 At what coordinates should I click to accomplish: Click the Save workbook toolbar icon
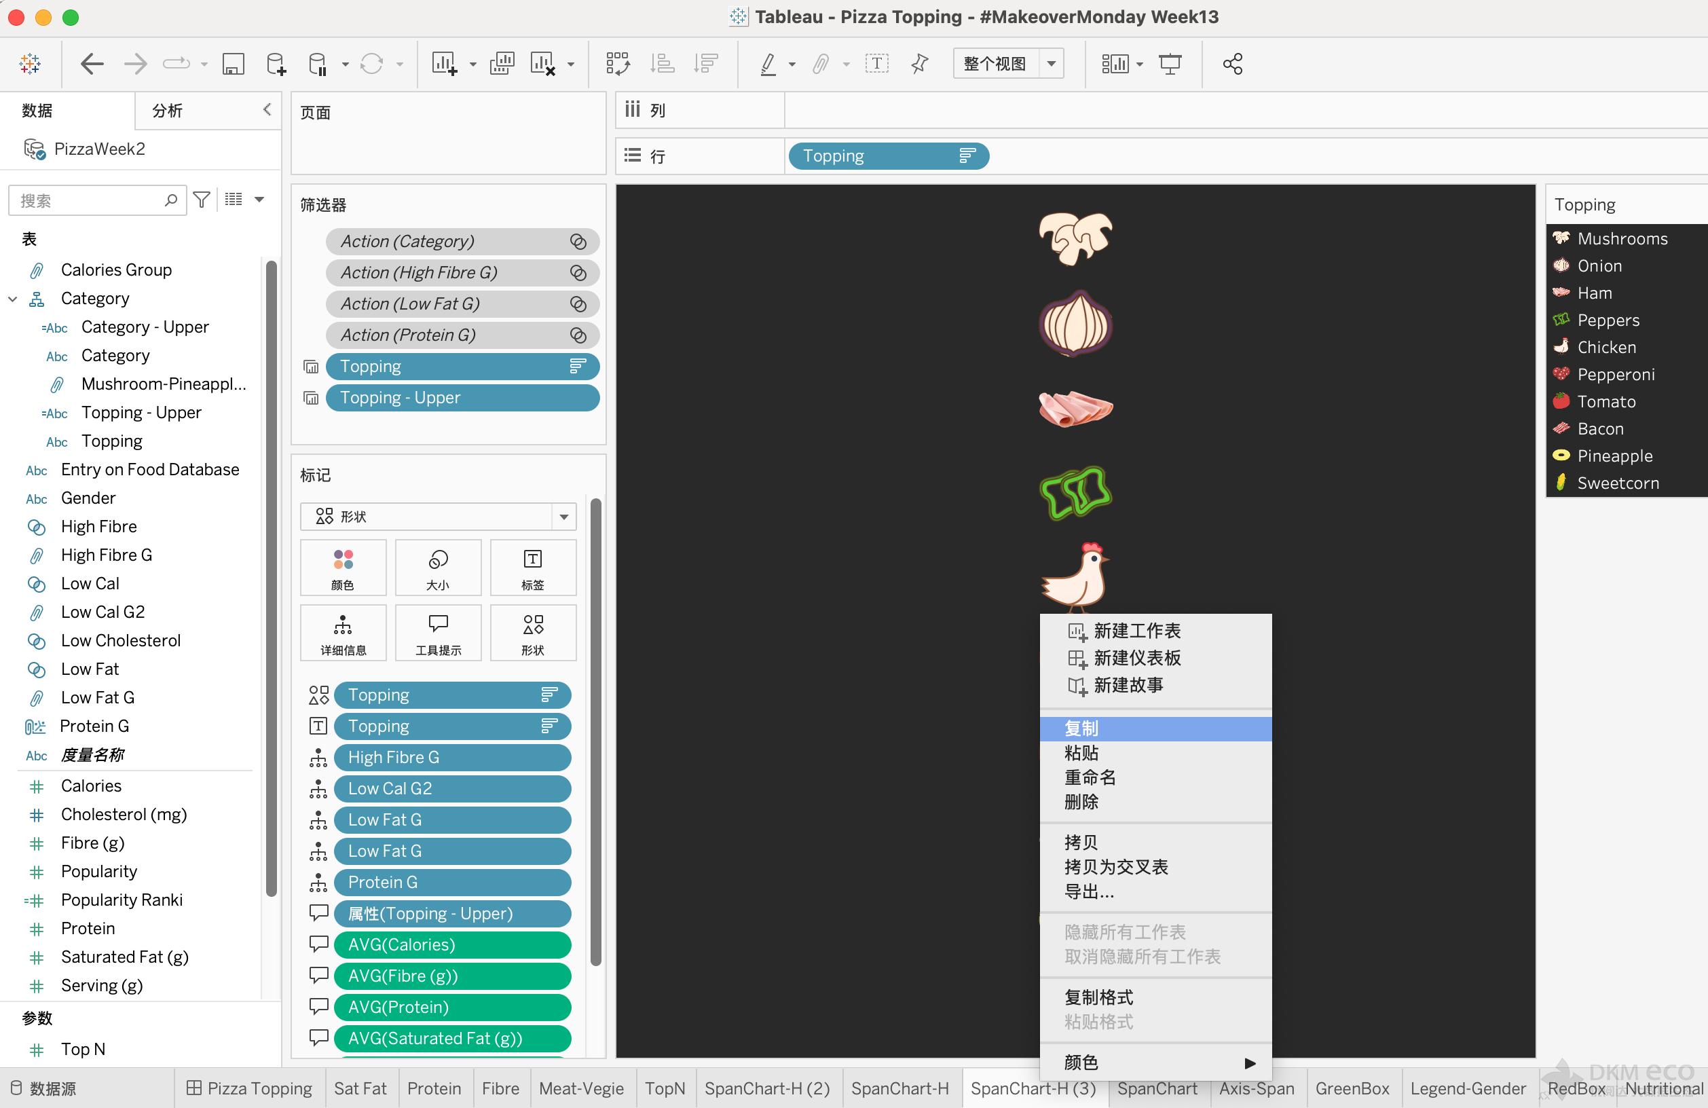234,64
